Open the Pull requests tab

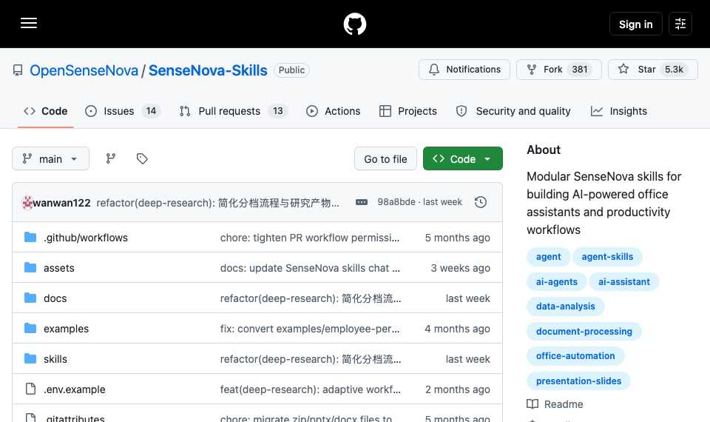click(x=233, y=111)
